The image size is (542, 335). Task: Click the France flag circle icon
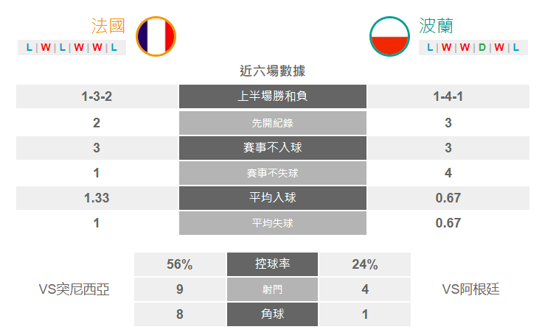(x=156, y=36)
